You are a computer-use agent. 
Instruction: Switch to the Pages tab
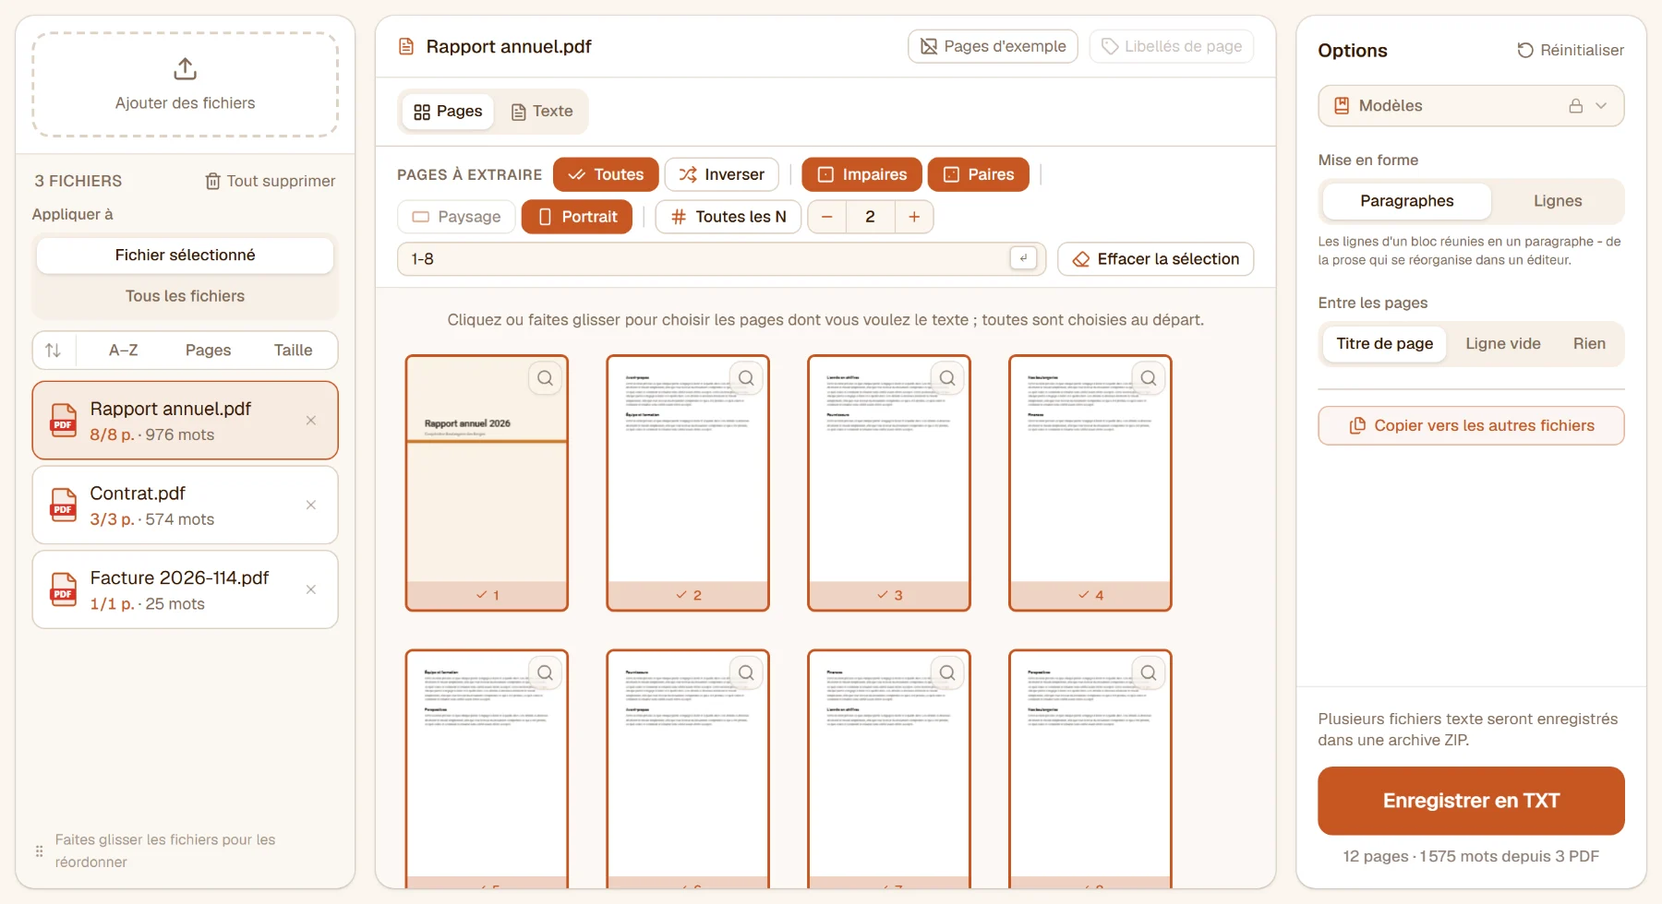click(448, 112)
